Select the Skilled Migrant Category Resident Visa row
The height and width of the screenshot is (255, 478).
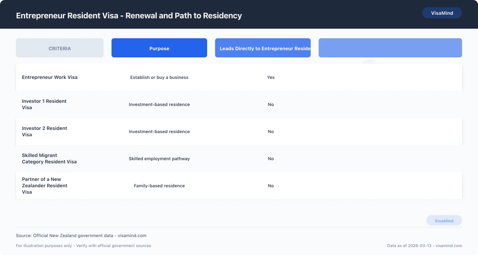(x=49, y=159)
